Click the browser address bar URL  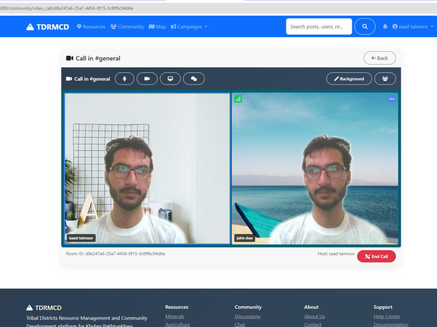(x=66, y=8)
